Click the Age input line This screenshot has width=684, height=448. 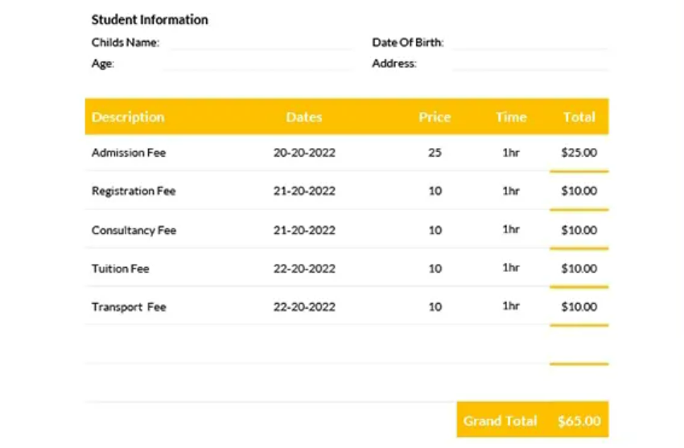pyautogui.click(x=258, y=64)
